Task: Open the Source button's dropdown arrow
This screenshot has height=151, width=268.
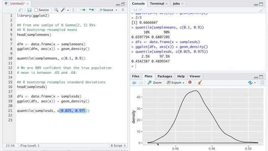Action: coord(116,10)
